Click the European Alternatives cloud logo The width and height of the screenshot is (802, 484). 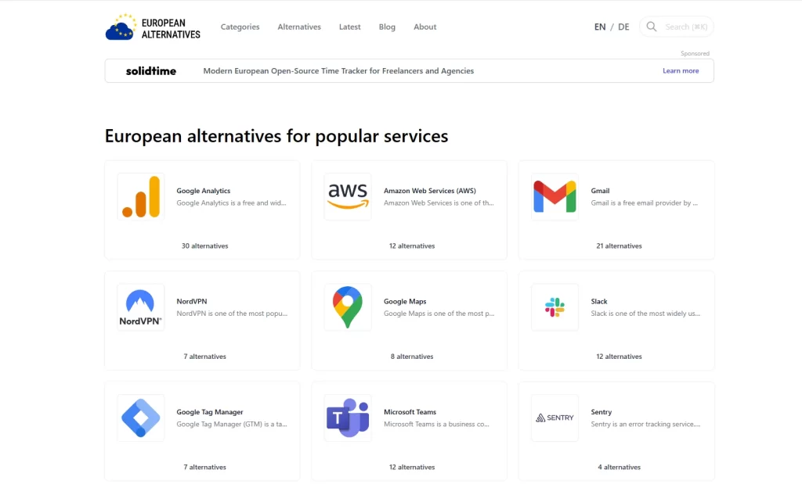pos(121,27)
